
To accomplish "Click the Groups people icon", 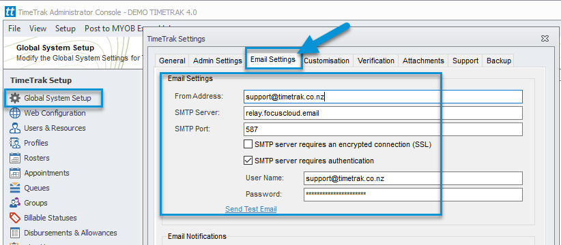I will click(x=14, y=203).
